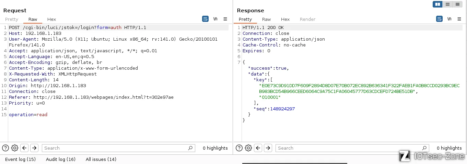Click the Expires: 0 response header
Image resolution: width=467 pixels, height=164 pixels.
click(x=256, y=51)
